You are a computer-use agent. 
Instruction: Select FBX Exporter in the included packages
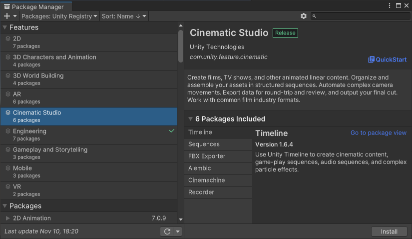pos(206,156)
